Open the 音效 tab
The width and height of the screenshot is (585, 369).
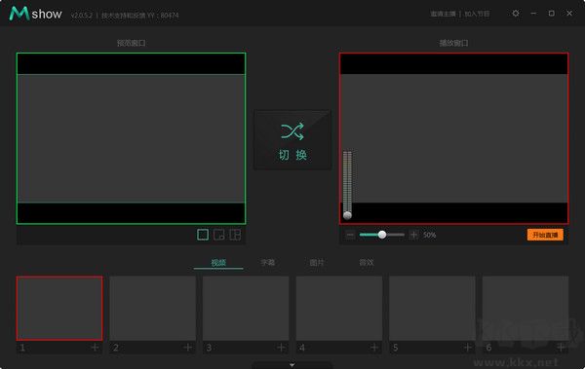click(x=366, y=263)
